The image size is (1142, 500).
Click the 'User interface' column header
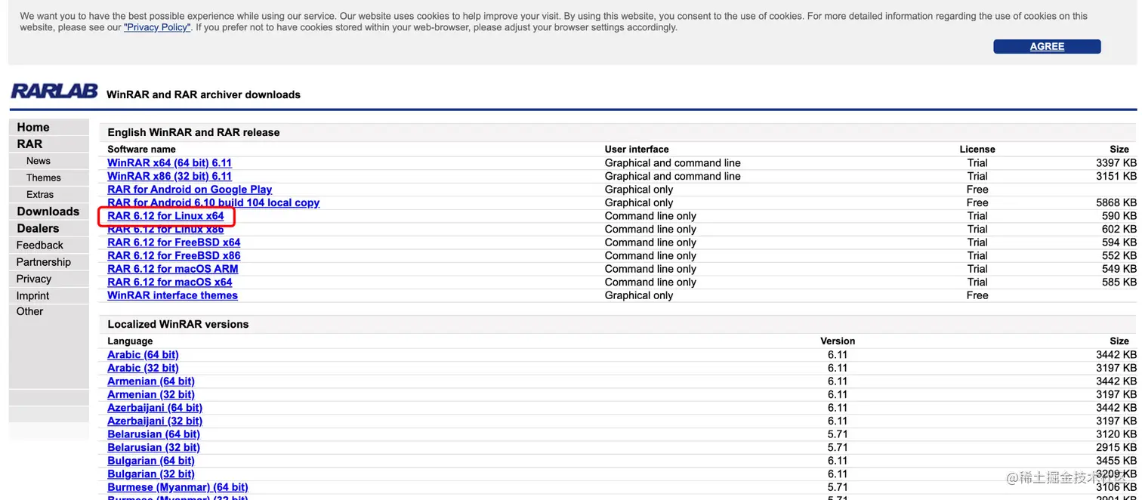coord(637,150)
